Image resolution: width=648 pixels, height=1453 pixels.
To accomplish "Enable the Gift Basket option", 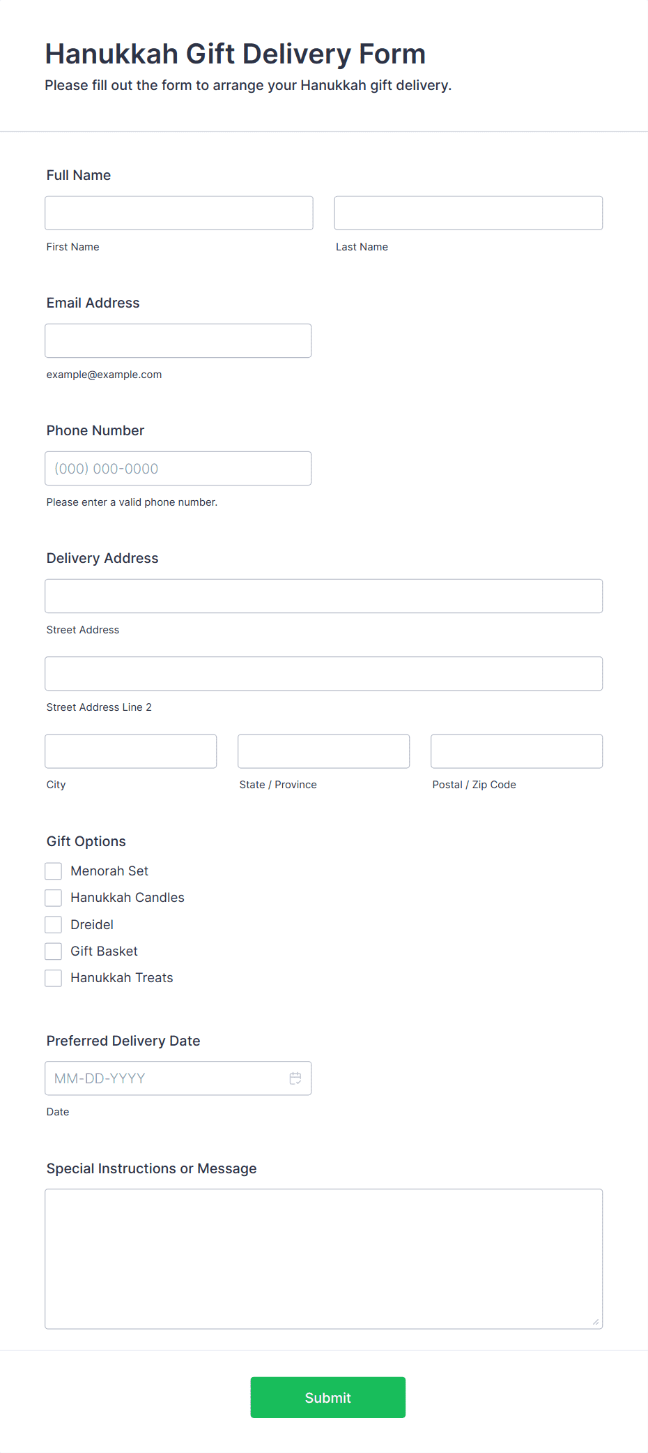I will (54, 951).
